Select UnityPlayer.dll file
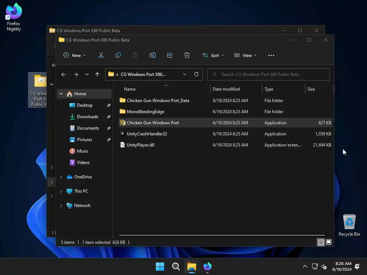 [x=225, y=145]
